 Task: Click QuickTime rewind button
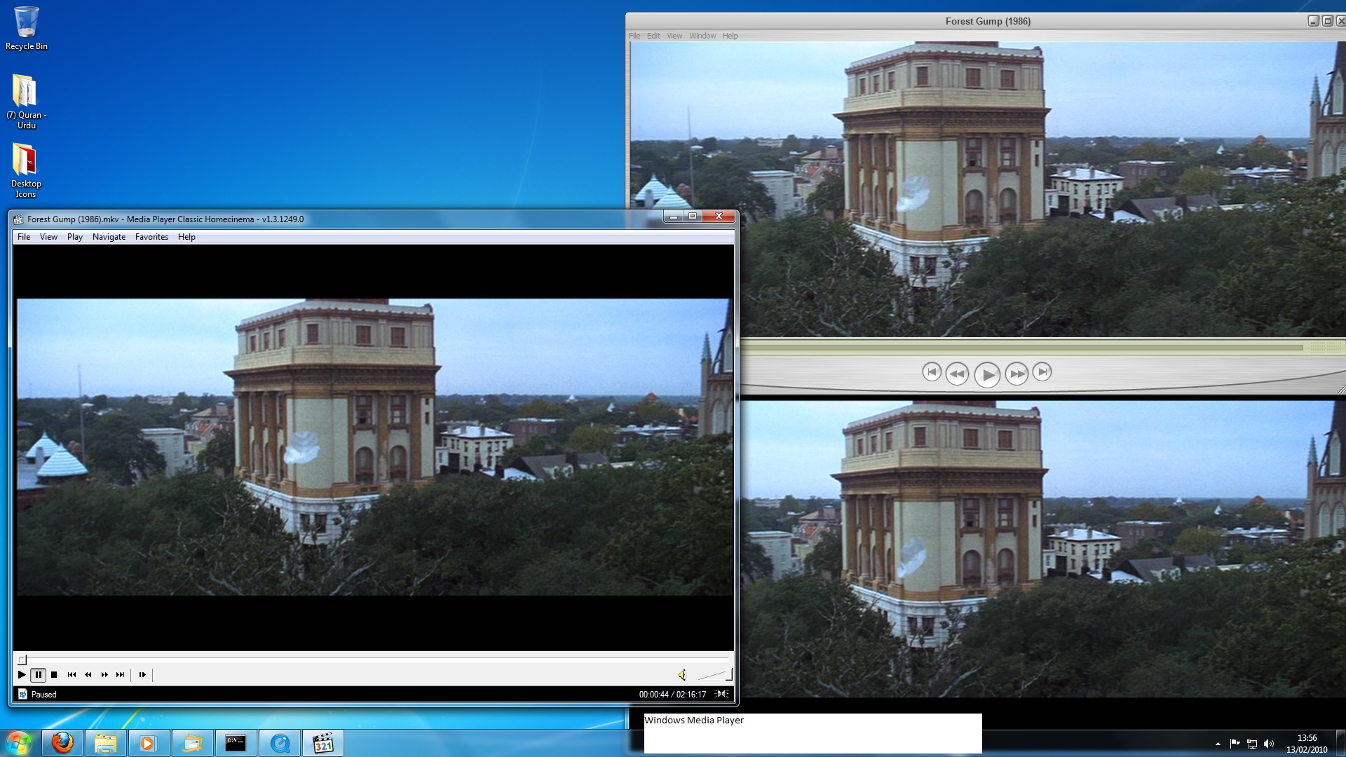click(957, 374)
